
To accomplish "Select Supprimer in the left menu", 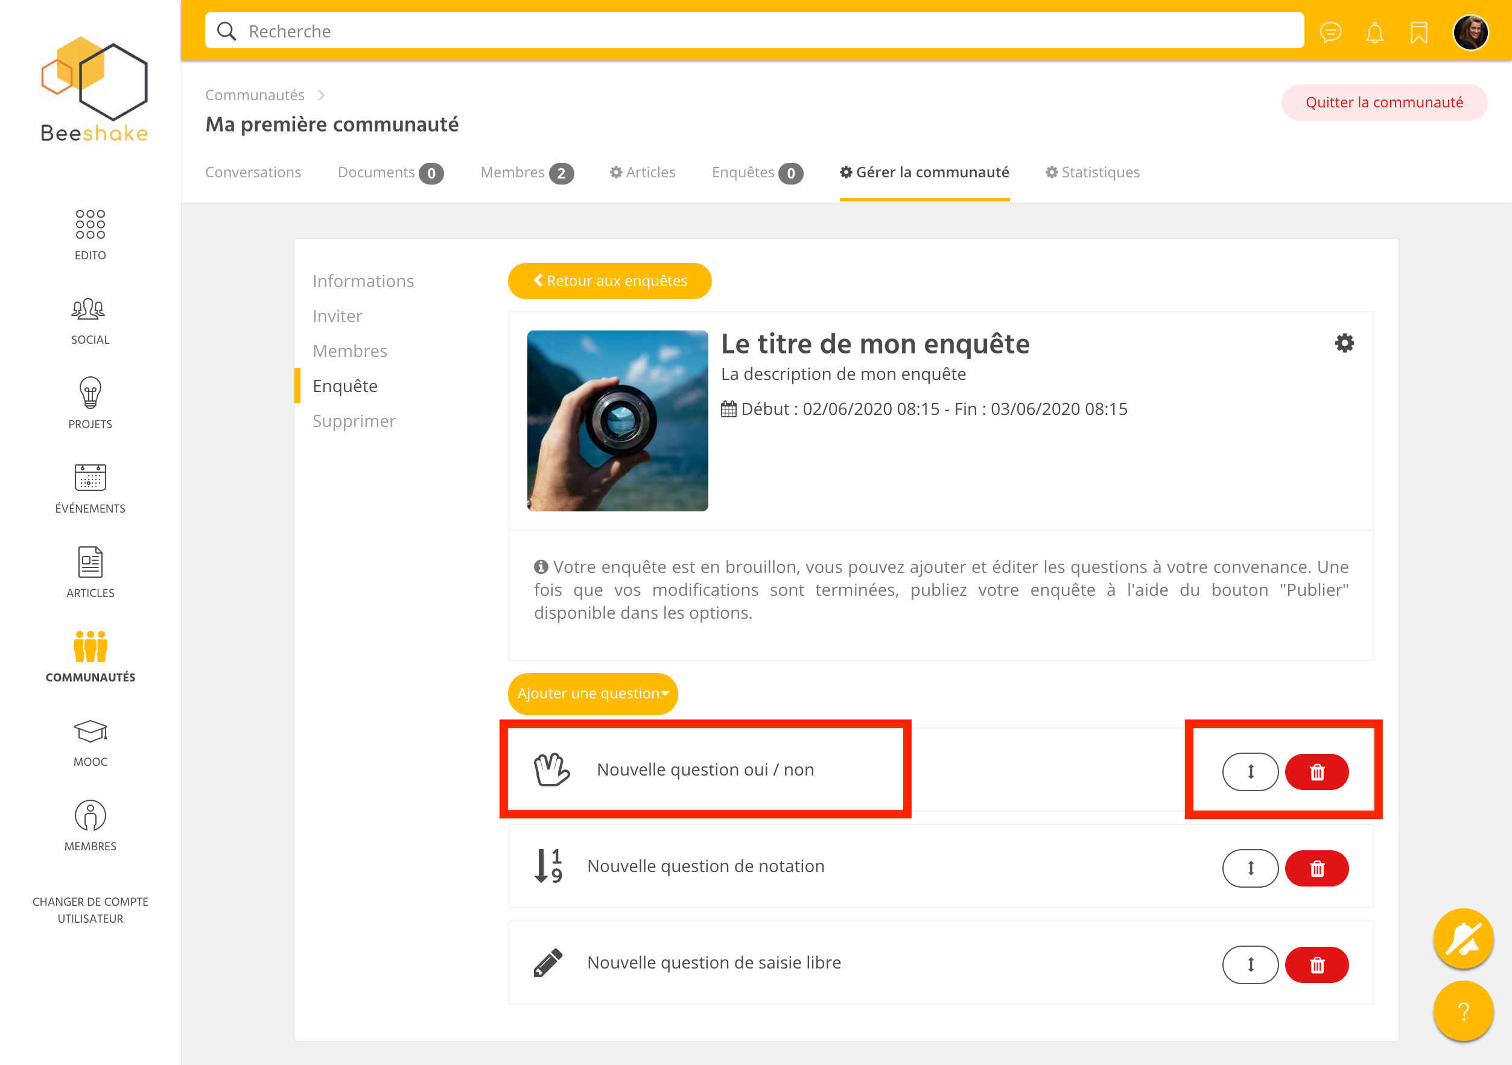I will tap(354, 422).
